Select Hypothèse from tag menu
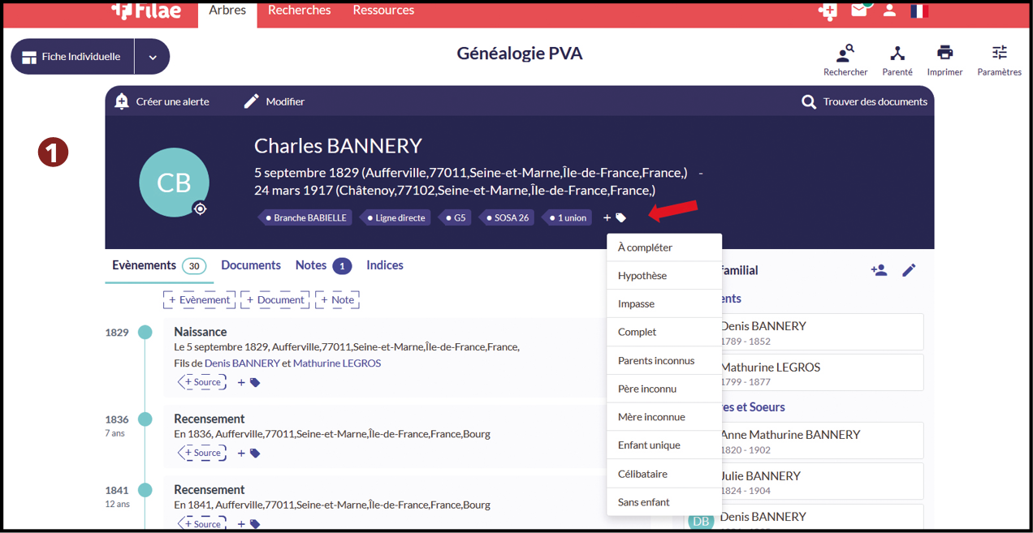Viewport: 1033px width, 533px height. (x=664, y=276)
